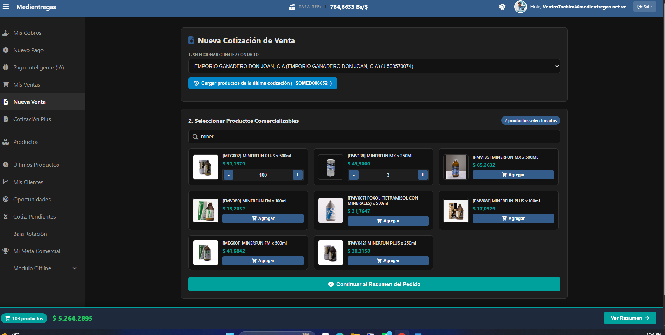
Task: Open the MINERFUN FM x 100ml product thumbnail
Action: tap(206, 210)
